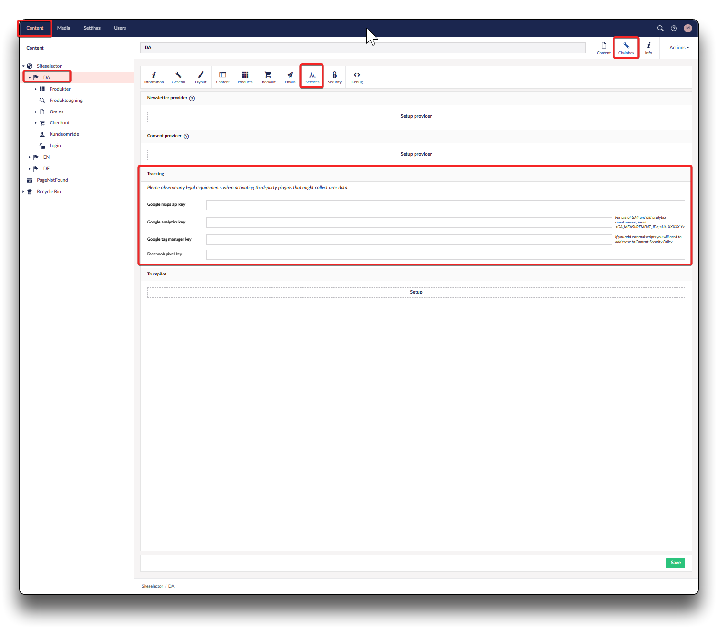Focus the Google analytics key field
718x629 pixels.
(408, 223)
